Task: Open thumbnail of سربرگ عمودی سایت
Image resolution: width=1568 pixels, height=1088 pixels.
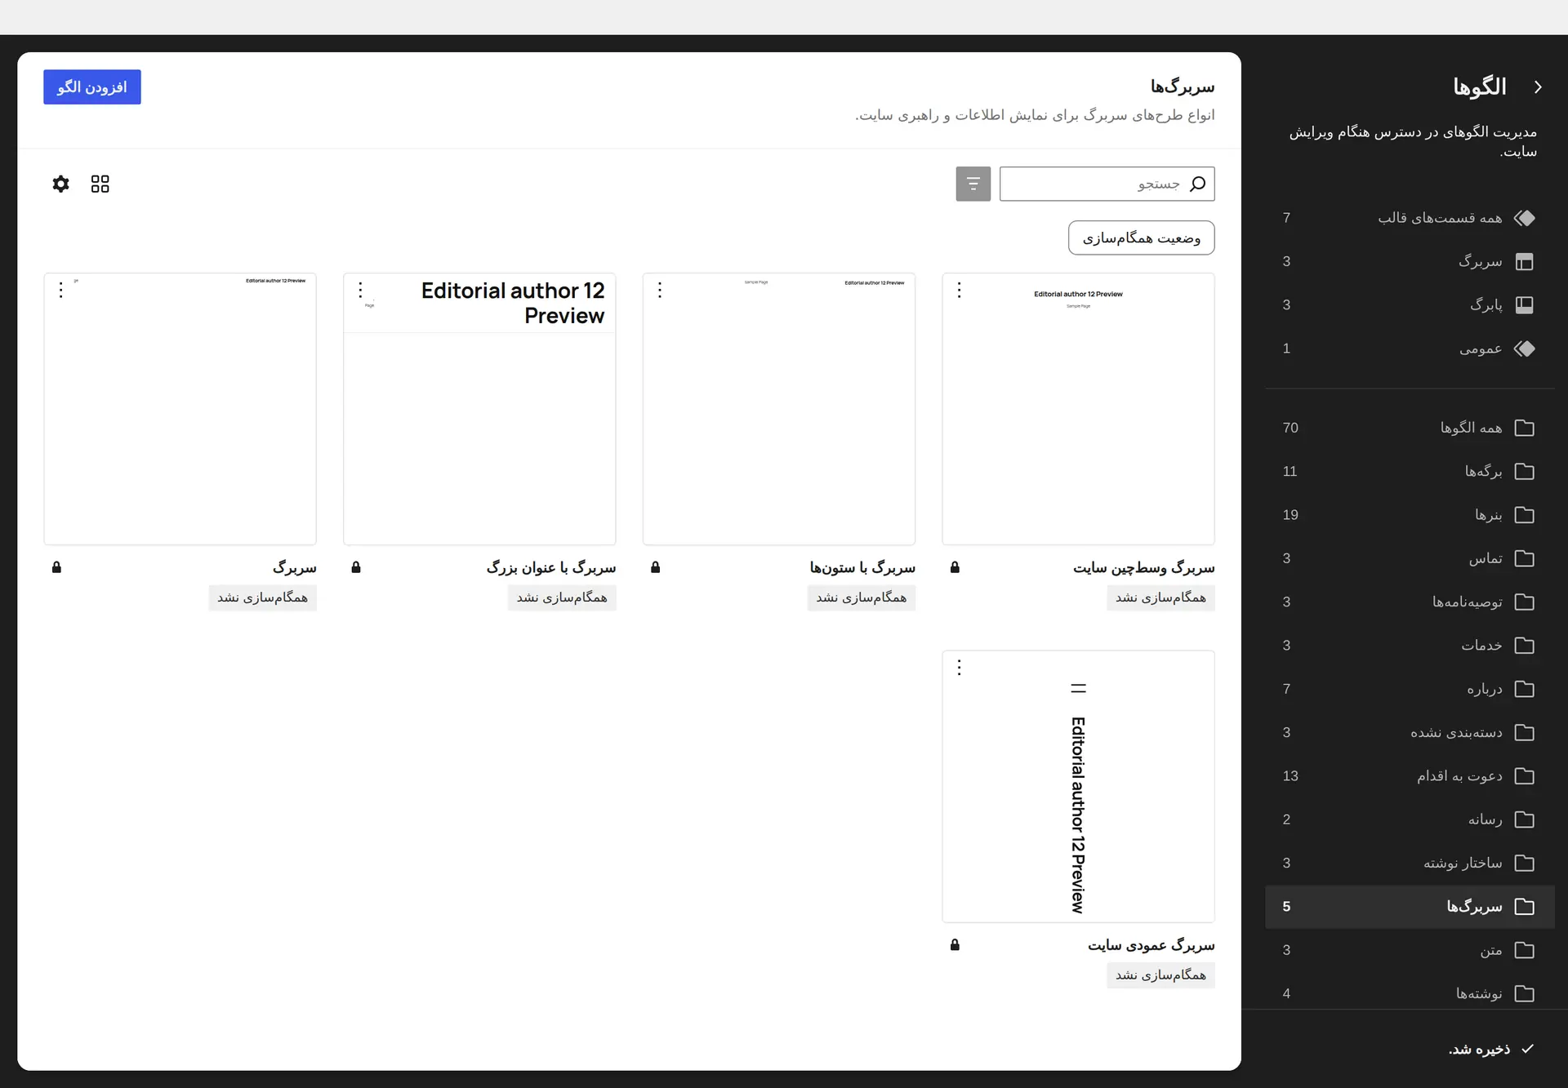Action: (x=1078, y=787)
